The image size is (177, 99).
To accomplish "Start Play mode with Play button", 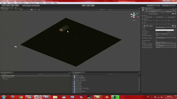I will point(84,5).
